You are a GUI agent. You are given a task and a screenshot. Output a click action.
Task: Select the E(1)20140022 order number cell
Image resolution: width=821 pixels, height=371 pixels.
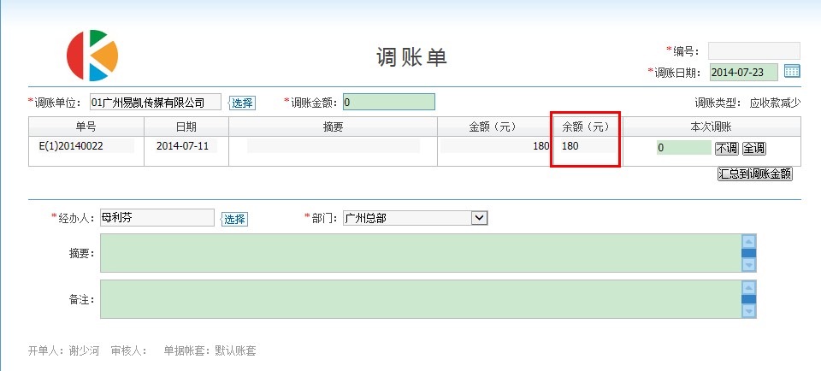point(71,146)
